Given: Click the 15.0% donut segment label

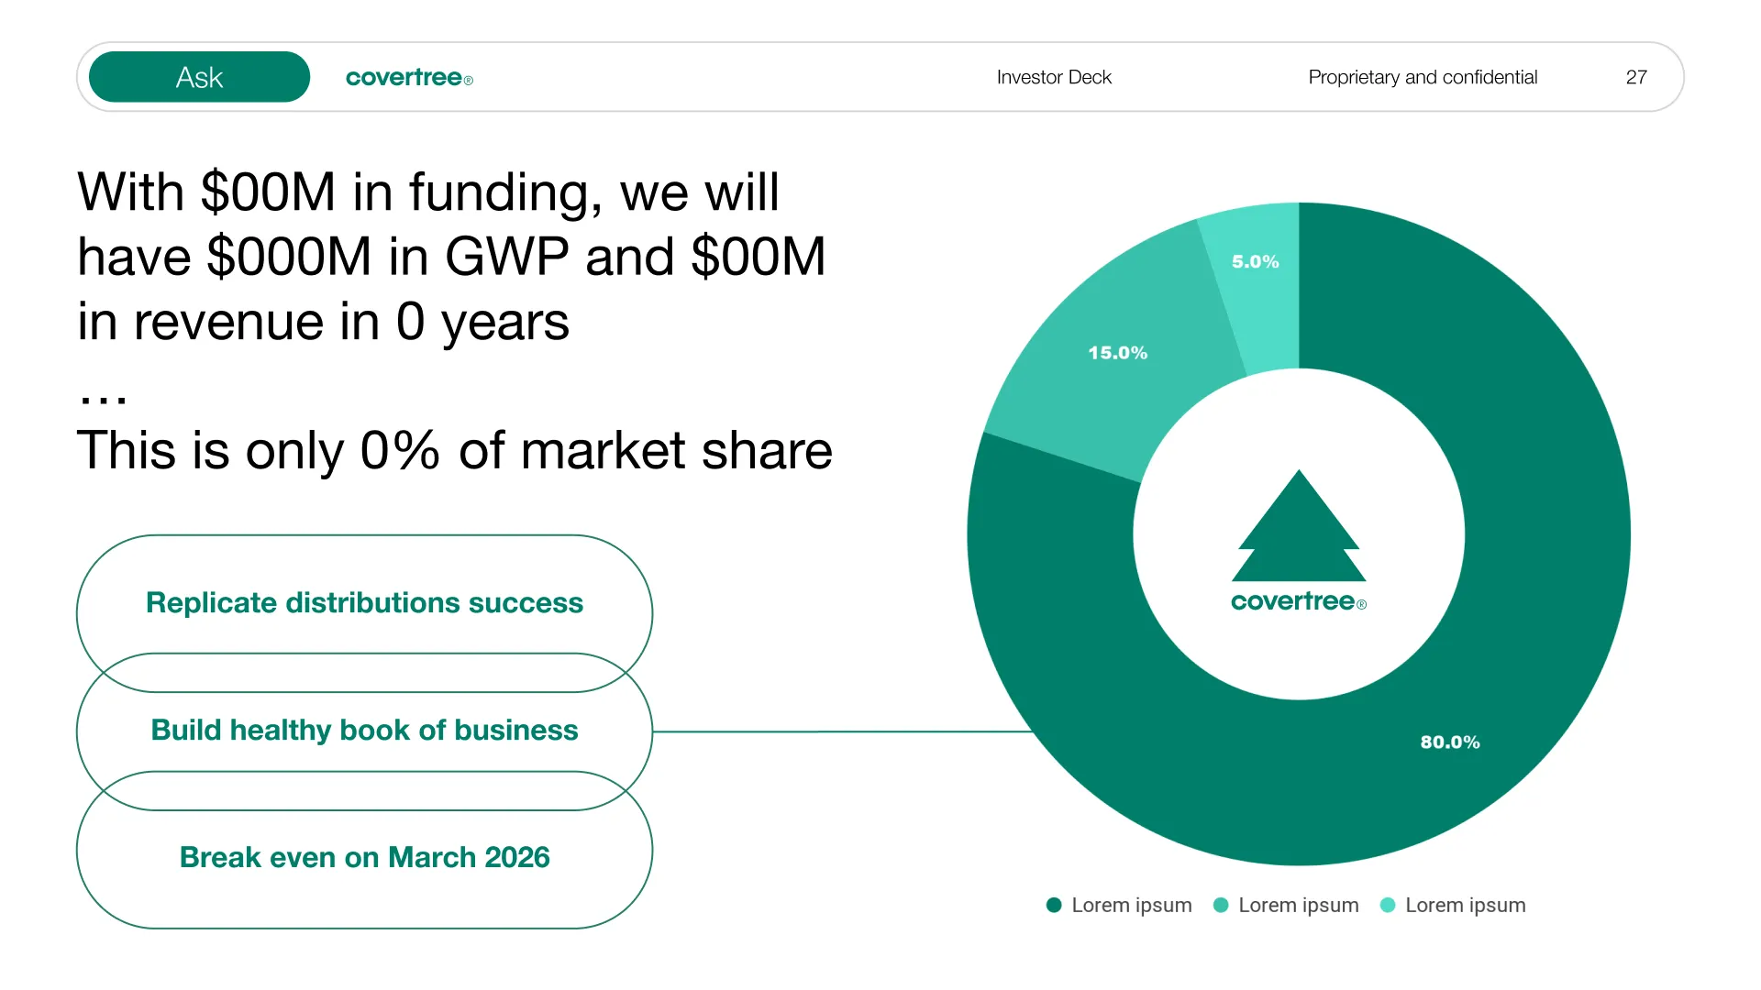Looking at the screenshot, I should point(1117,353).
